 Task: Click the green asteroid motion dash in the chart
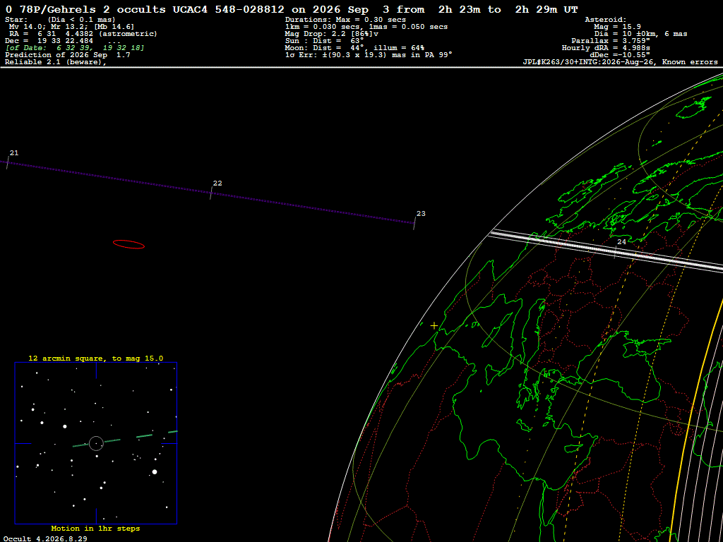point(125,439)
